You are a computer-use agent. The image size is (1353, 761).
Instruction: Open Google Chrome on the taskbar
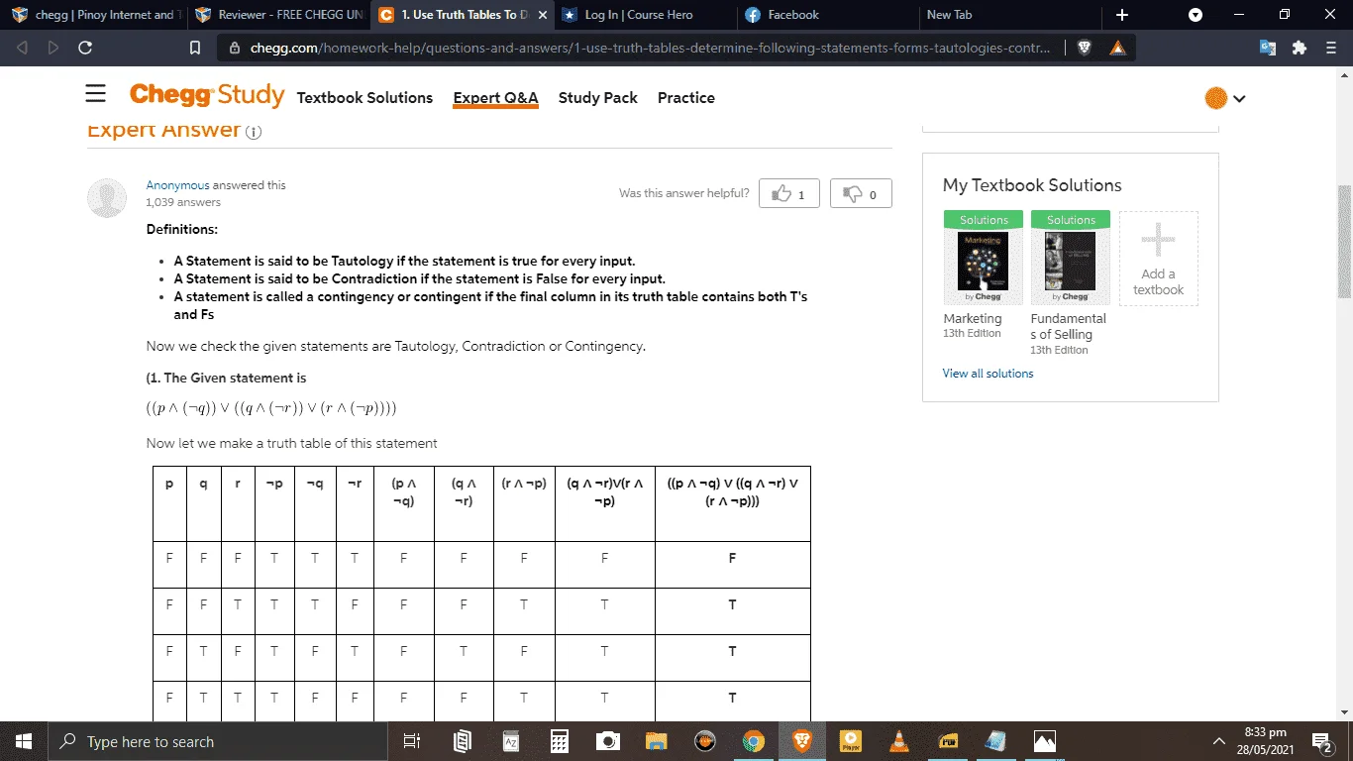coord(754,741)
